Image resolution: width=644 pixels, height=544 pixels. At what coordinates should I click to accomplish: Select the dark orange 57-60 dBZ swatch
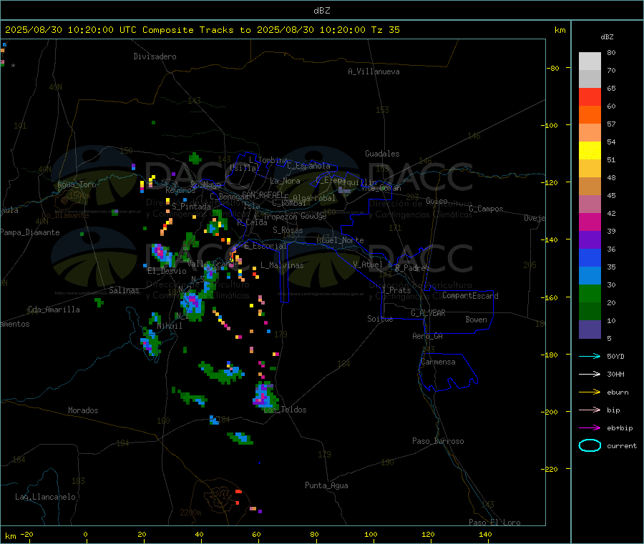point(590,115)
